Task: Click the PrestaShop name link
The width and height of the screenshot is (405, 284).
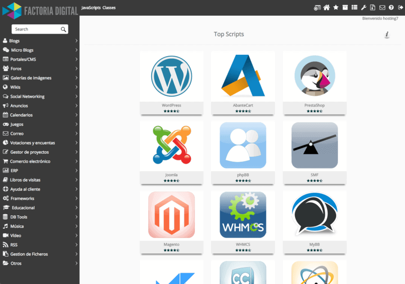Action: pos(315,105)
